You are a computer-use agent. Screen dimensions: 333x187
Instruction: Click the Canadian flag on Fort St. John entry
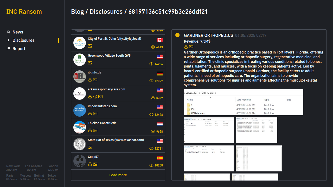pyautogui.click(x=160, y=40)
